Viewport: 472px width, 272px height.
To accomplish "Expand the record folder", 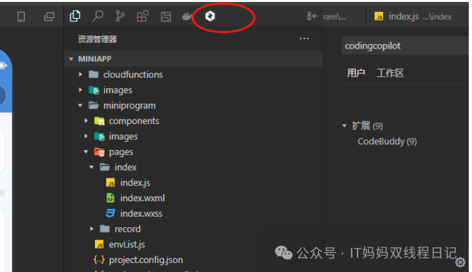I will (x=92, y=229).
